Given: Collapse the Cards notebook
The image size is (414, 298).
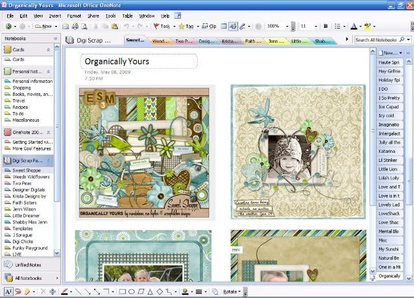Looking at the screenshot, I should tap(48, 49).
